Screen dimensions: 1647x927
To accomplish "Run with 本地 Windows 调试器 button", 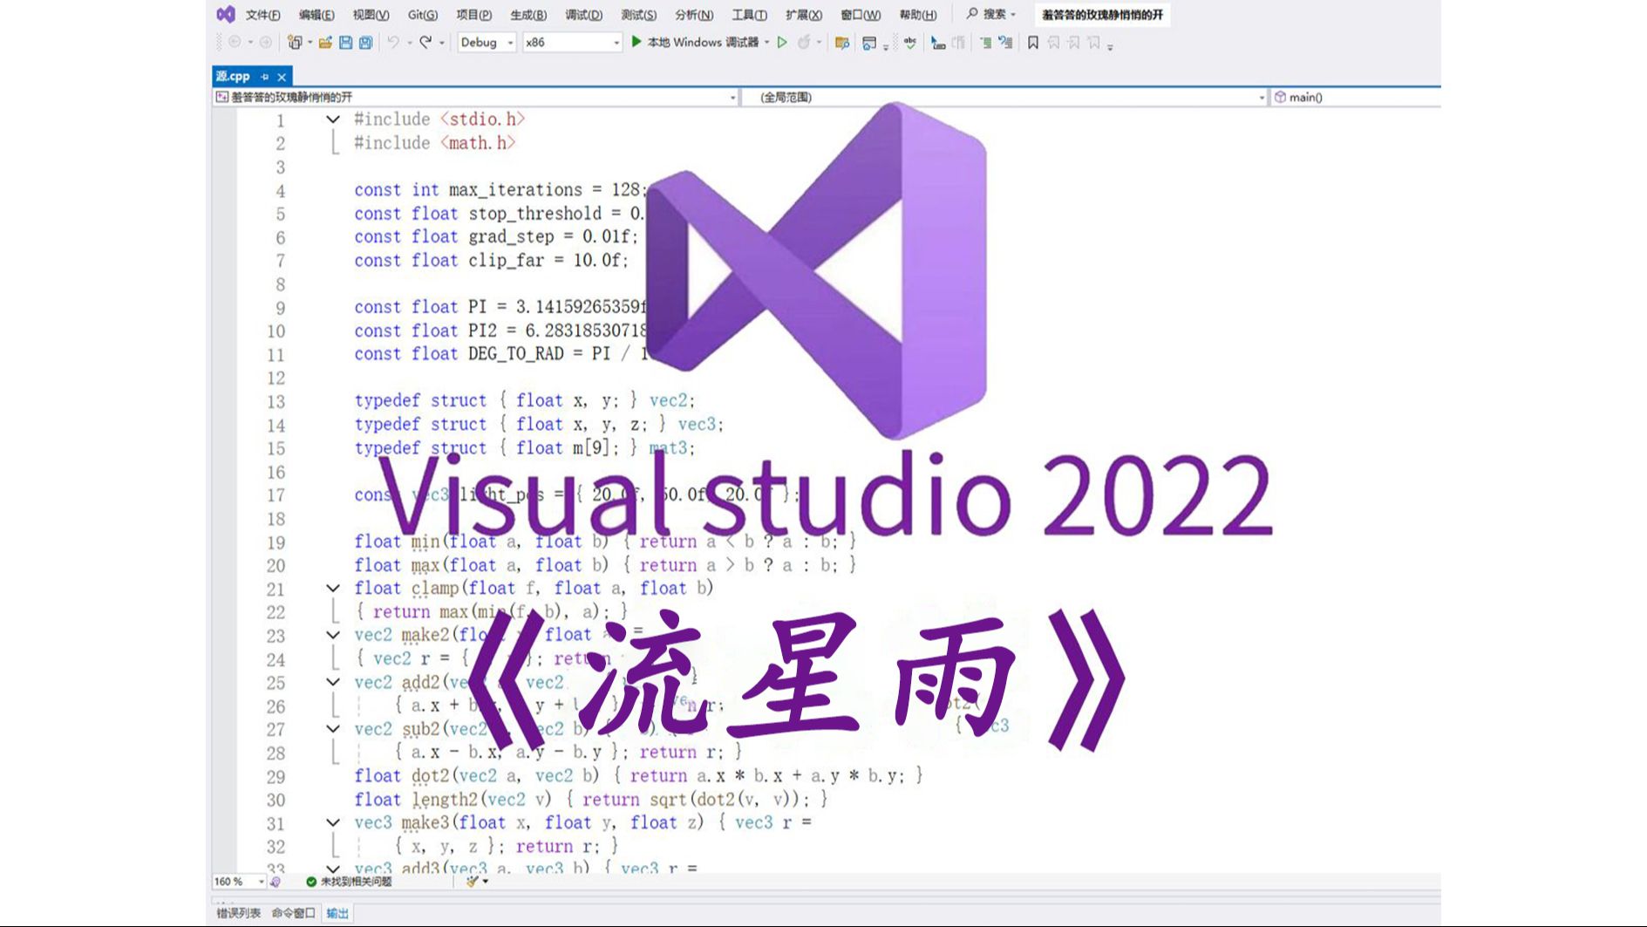I will point(695,42).
